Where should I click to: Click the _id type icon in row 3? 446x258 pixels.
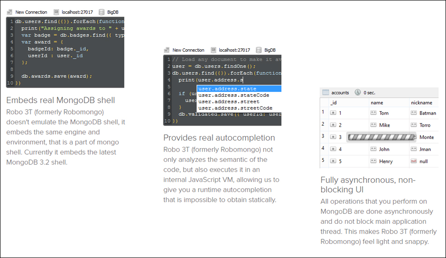333,137
